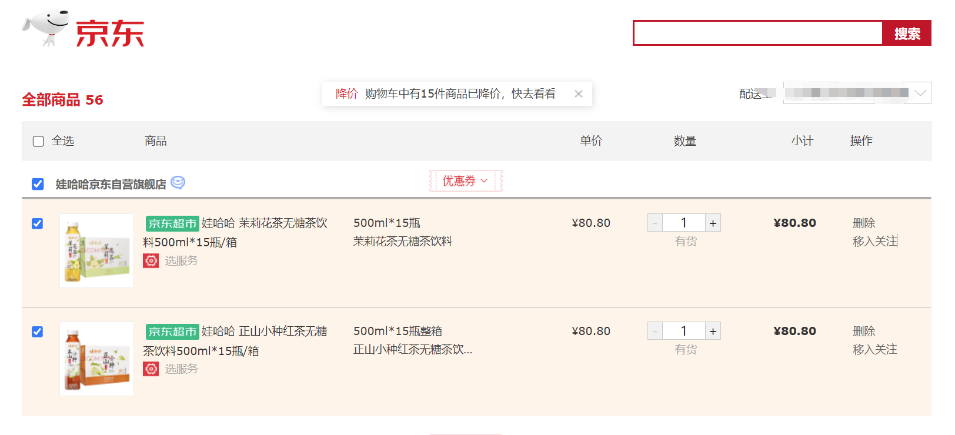
Task: Click 有货 stock status under jasmine tea
Action: [x=686, y=241]
